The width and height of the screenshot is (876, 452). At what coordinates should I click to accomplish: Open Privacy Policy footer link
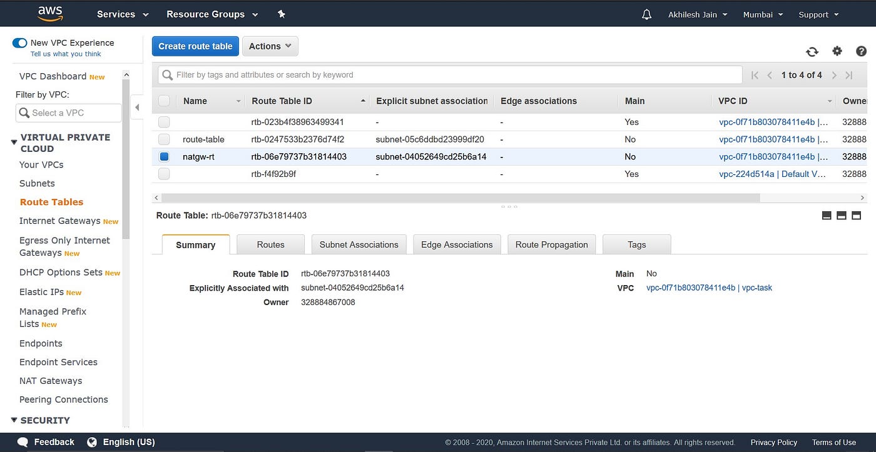[774, 443]
